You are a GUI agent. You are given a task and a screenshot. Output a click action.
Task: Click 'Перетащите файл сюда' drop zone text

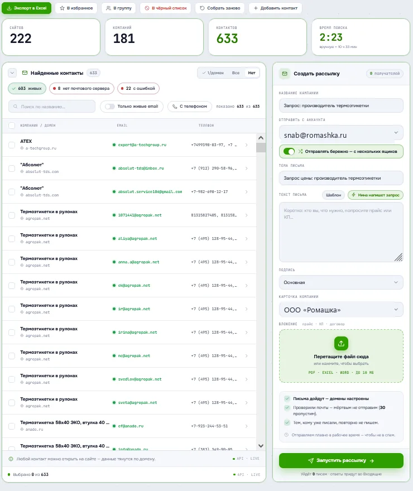point(341,357)
